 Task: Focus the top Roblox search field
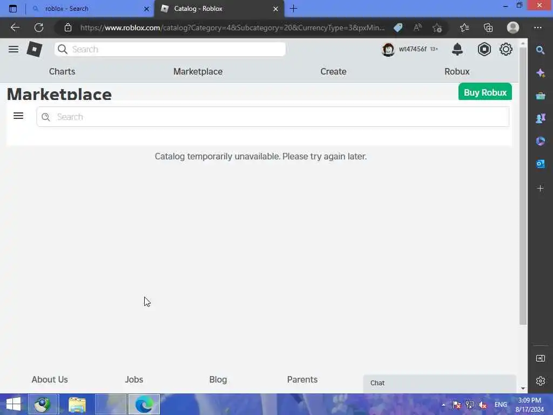pos(170,49)
